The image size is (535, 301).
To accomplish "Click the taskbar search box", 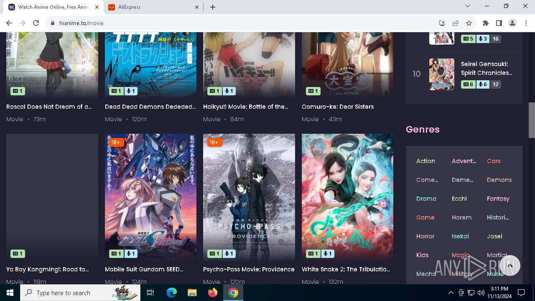I will tap(80, 293).
